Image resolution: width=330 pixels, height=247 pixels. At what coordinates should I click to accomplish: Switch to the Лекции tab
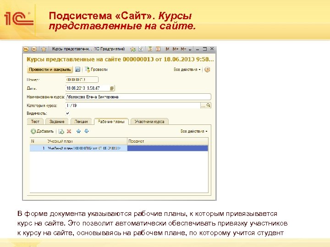(81, 121)
